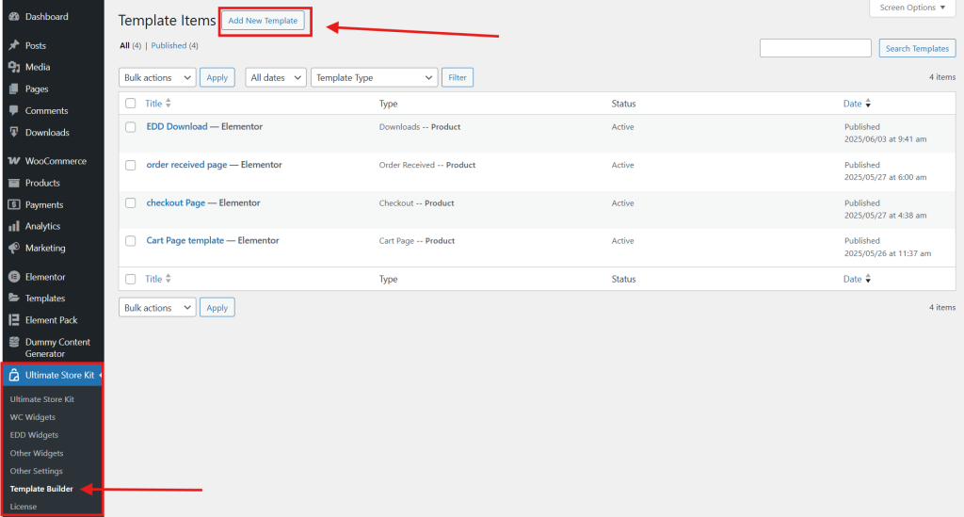Image resolution: width=964 pixels, height=517 pixels.
Task: Open Other Settings submenu item
Action: tap(37, 471)
